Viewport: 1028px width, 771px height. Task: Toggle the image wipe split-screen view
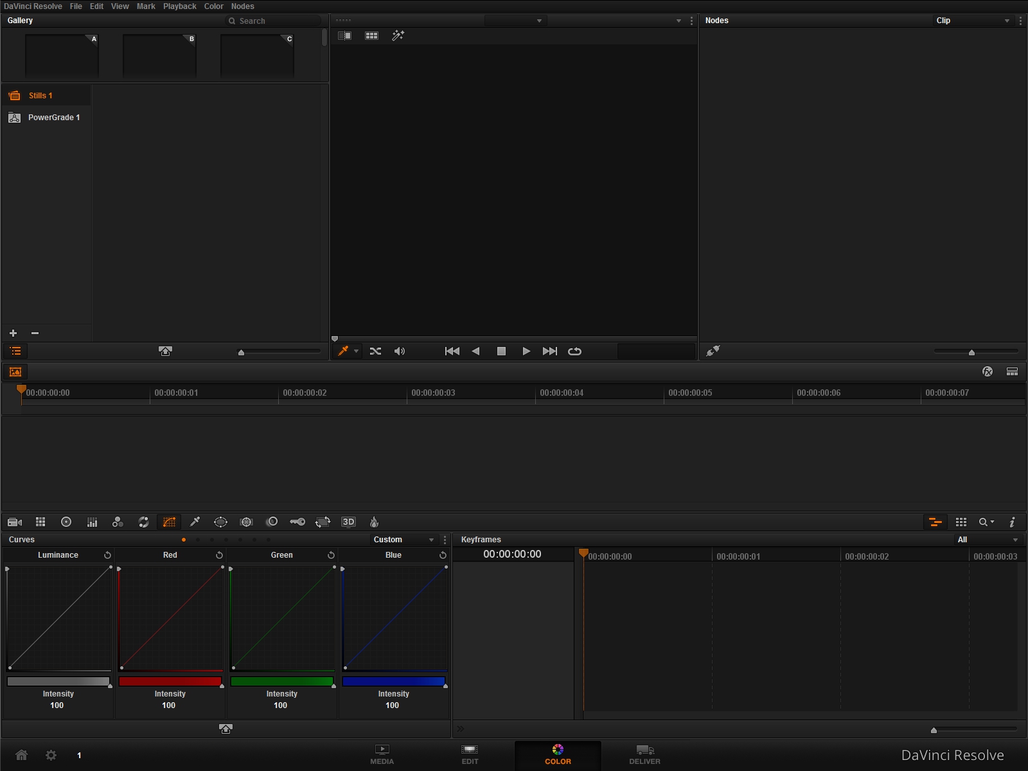click(x=344, y=35)
